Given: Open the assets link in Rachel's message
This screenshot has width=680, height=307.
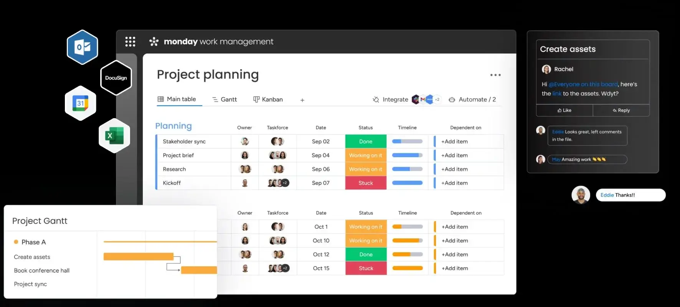Looking at the screenshot, I should (x=557, y=93).
